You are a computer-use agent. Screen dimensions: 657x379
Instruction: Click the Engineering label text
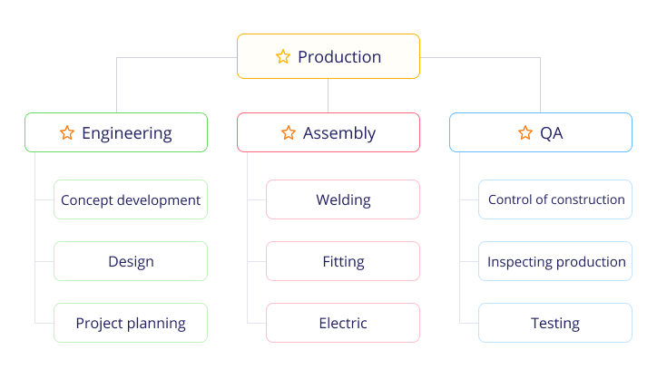pyautogui.click(x=126, y=133)
